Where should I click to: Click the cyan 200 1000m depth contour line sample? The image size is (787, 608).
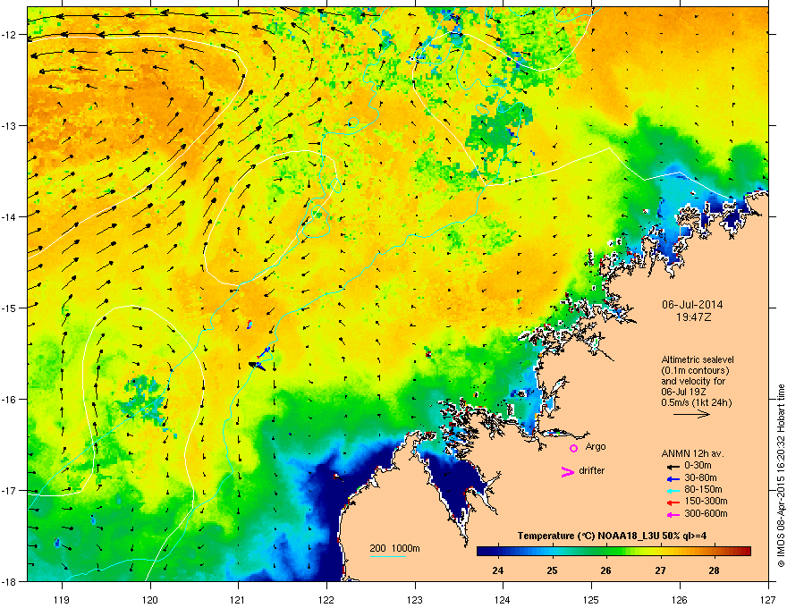(x=387, y=556)
